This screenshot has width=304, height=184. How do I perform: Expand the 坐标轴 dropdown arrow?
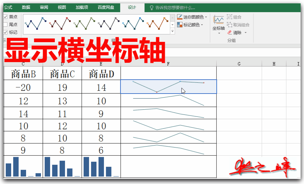(x=219, y=33)
